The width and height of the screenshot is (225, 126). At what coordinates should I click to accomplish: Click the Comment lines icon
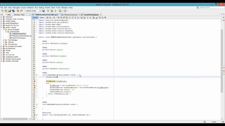point(94,17)
